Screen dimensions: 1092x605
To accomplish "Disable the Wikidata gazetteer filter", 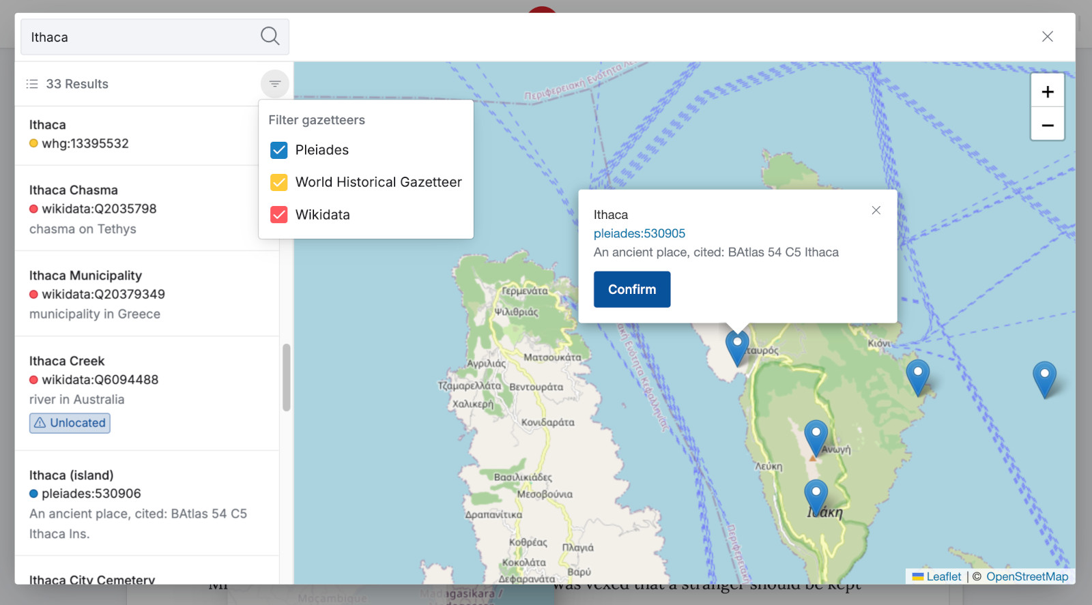I will coord(279,215).
